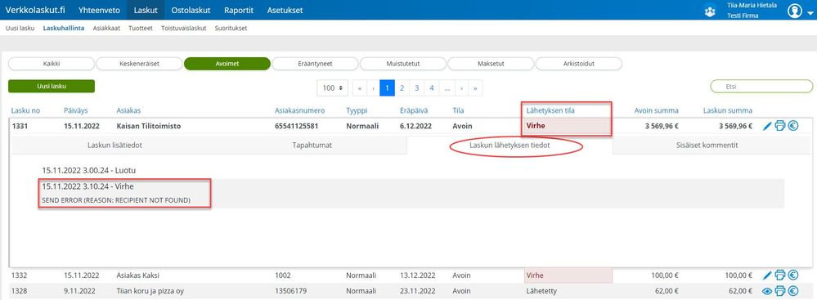817x300 pixels.
Task: Filter by Erääntyneet invoices
Action: [x=315, y=64]
